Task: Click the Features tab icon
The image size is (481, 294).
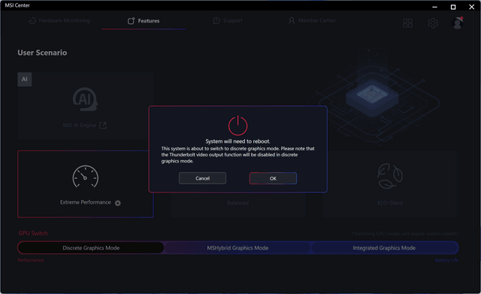Action: point(131,21)
